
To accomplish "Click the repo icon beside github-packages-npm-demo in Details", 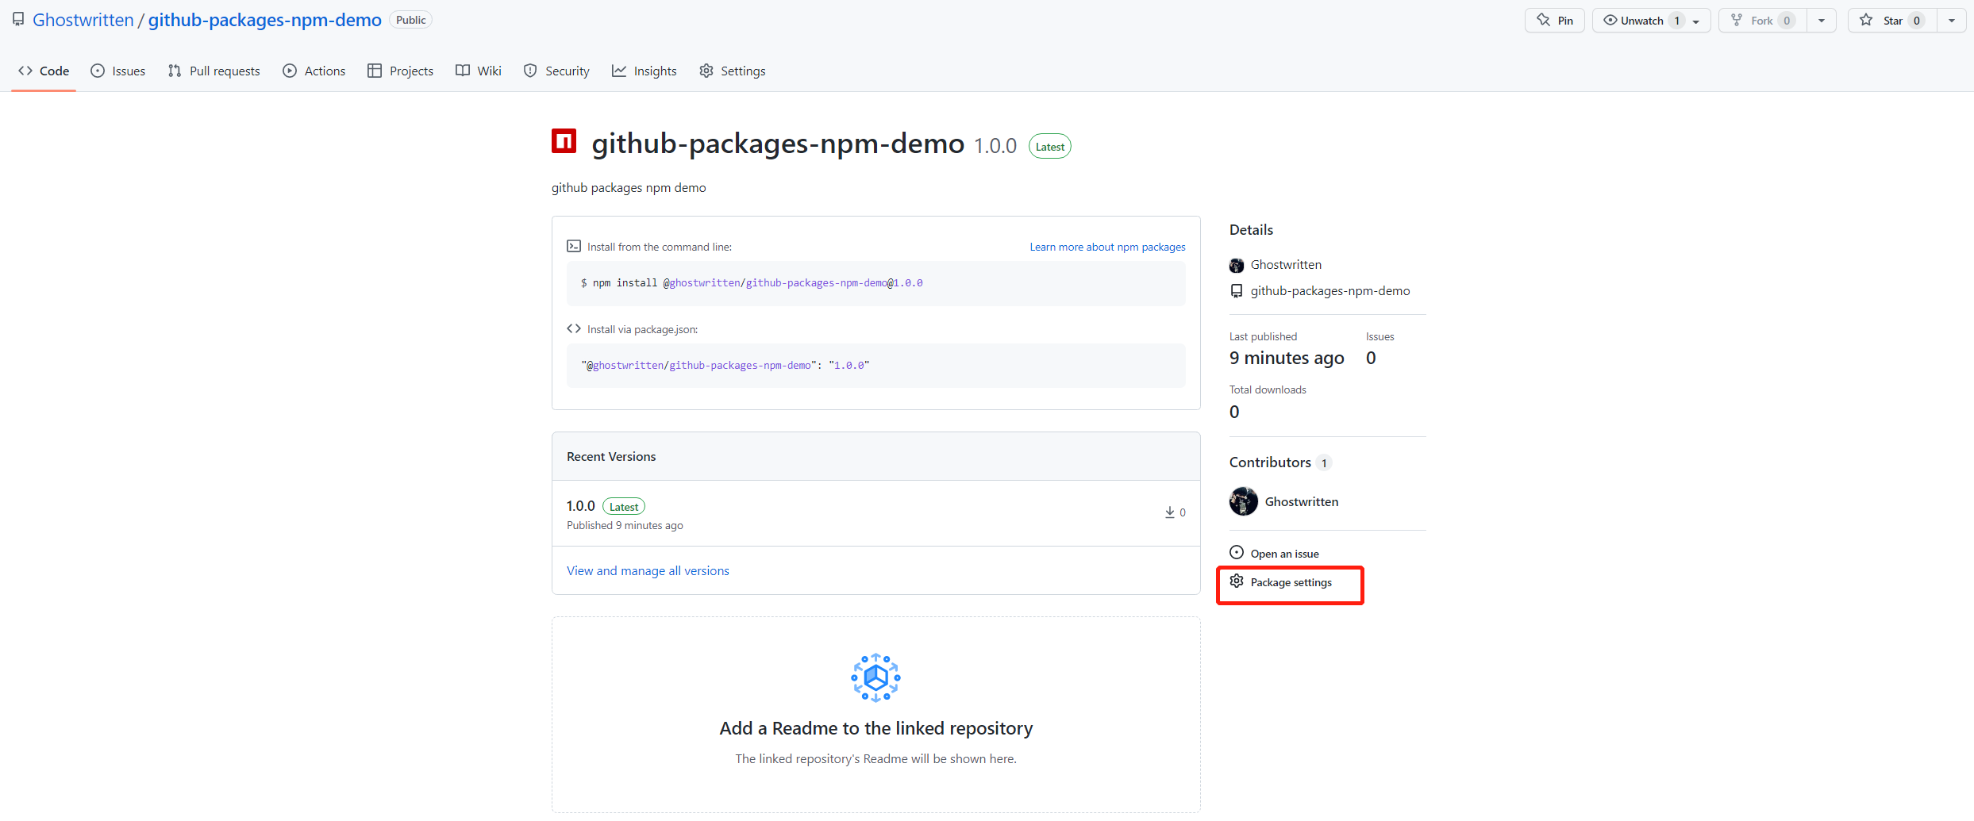I will point(1237,291).
